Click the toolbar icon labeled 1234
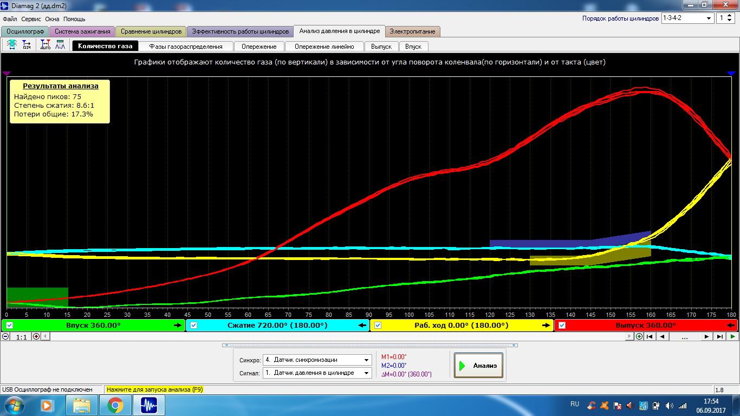The height and width of the screenshot is (416, 740). [x=26, y=45]
